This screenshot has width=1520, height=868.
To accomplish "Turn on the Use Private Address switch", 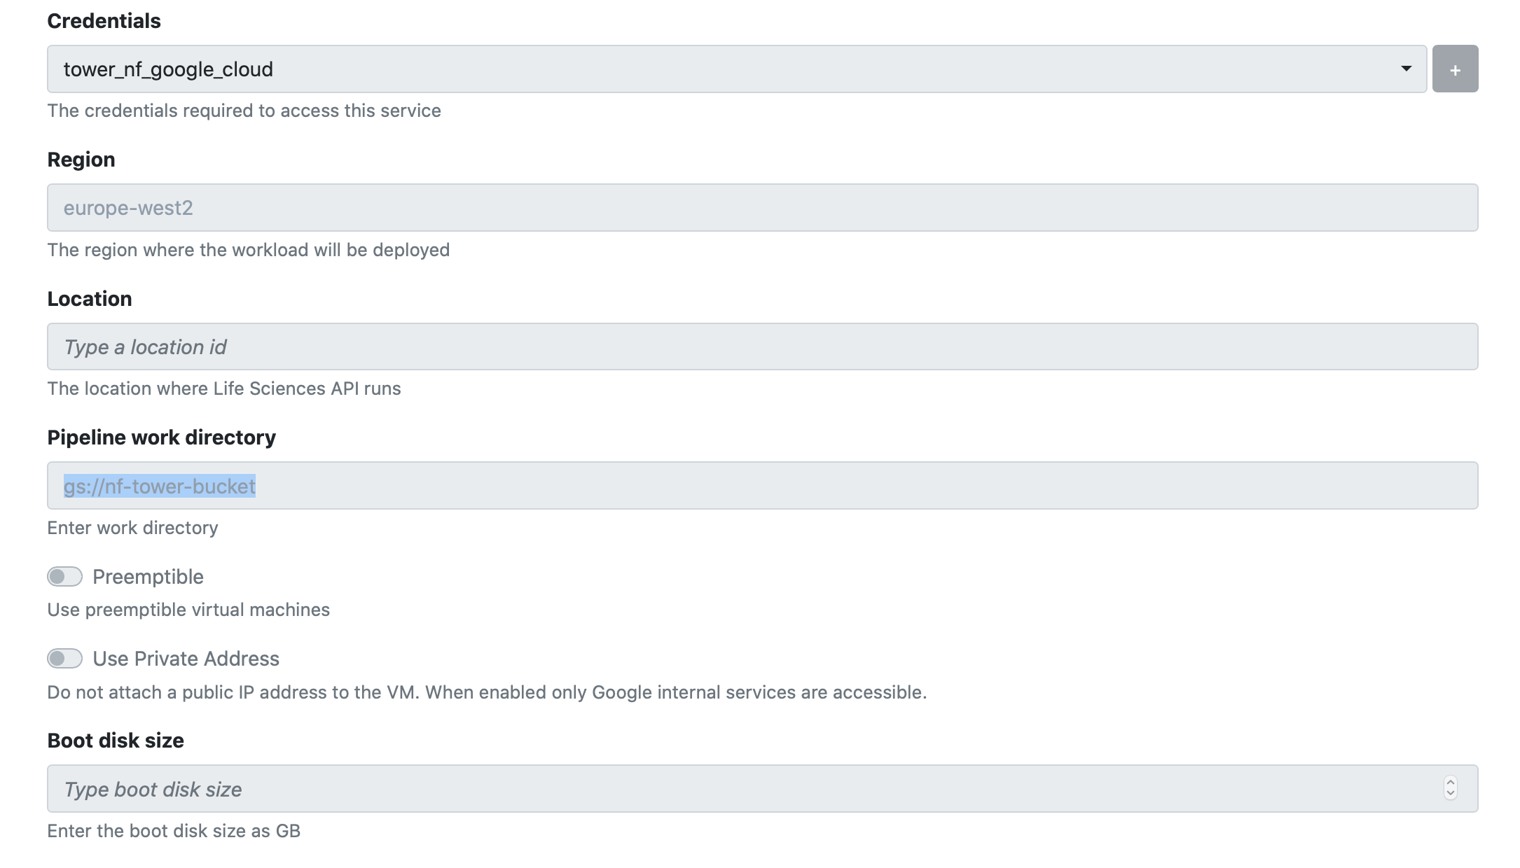I will [64, 659].
